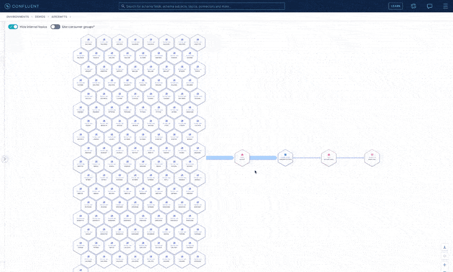Click the thick flow arrow into the blue processing node
The width and height of the screenshot is (453, 272).
(x=263, y=158)
